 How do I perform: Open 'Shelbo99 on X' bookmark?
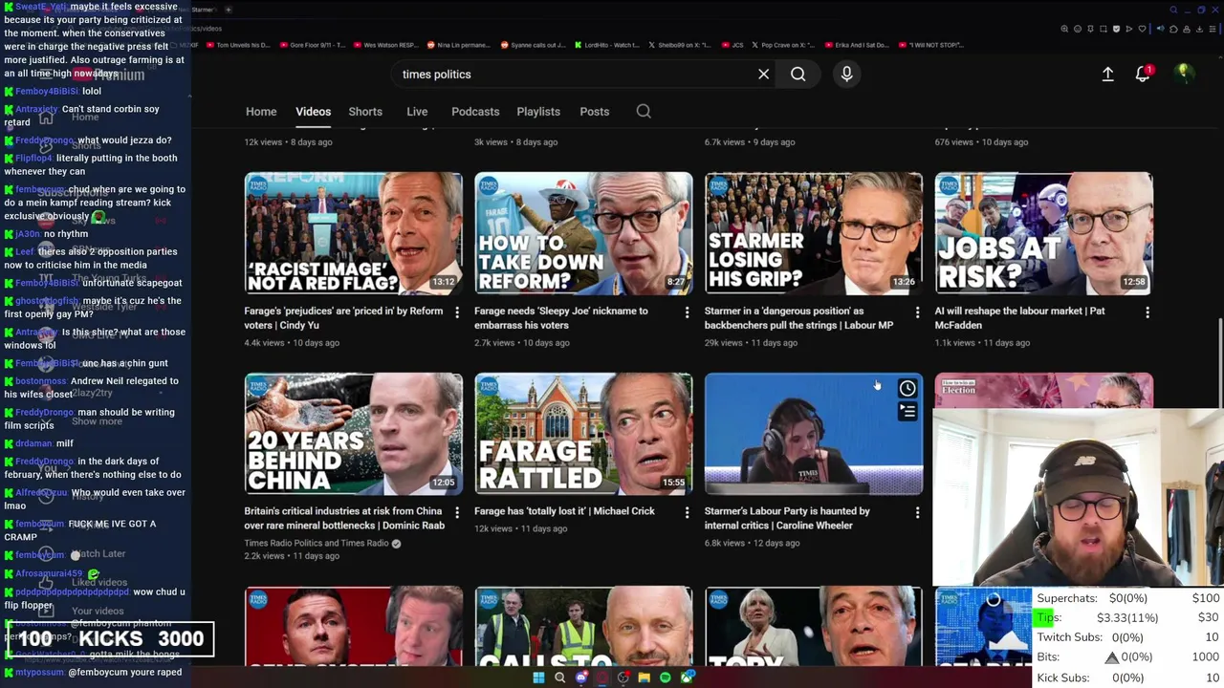(x=680, y=45)
